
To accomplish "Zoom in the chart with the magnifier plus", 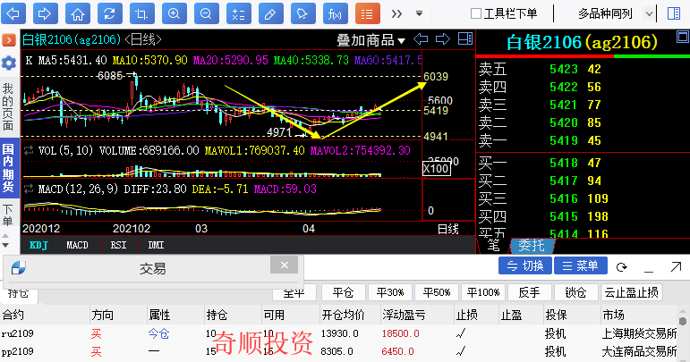I will pyautogui.click(x=174, y=13).
